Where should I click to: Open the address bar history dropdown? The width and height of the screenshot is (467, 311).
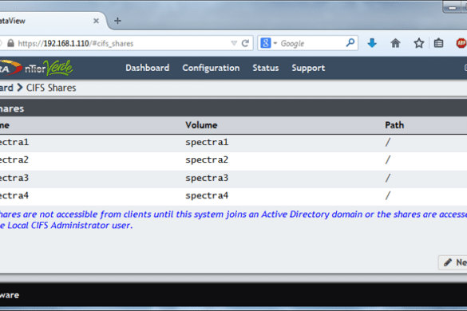234,43
